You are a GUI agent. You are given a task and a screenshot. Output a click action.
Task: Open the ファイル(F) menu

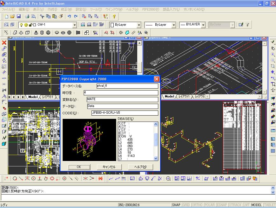pyautogui.click(x=8, y=9)
